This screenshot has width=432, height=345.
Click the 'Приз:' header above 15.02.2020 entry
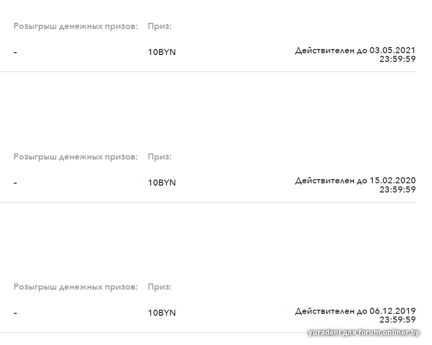coord(160,157)
